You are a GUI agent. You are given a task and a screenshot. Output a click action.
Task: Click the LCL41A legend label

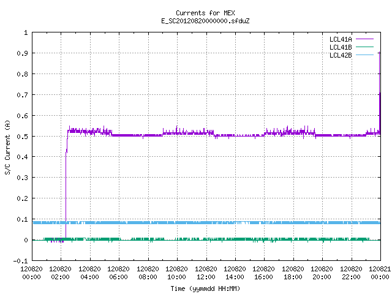[341, 39]
